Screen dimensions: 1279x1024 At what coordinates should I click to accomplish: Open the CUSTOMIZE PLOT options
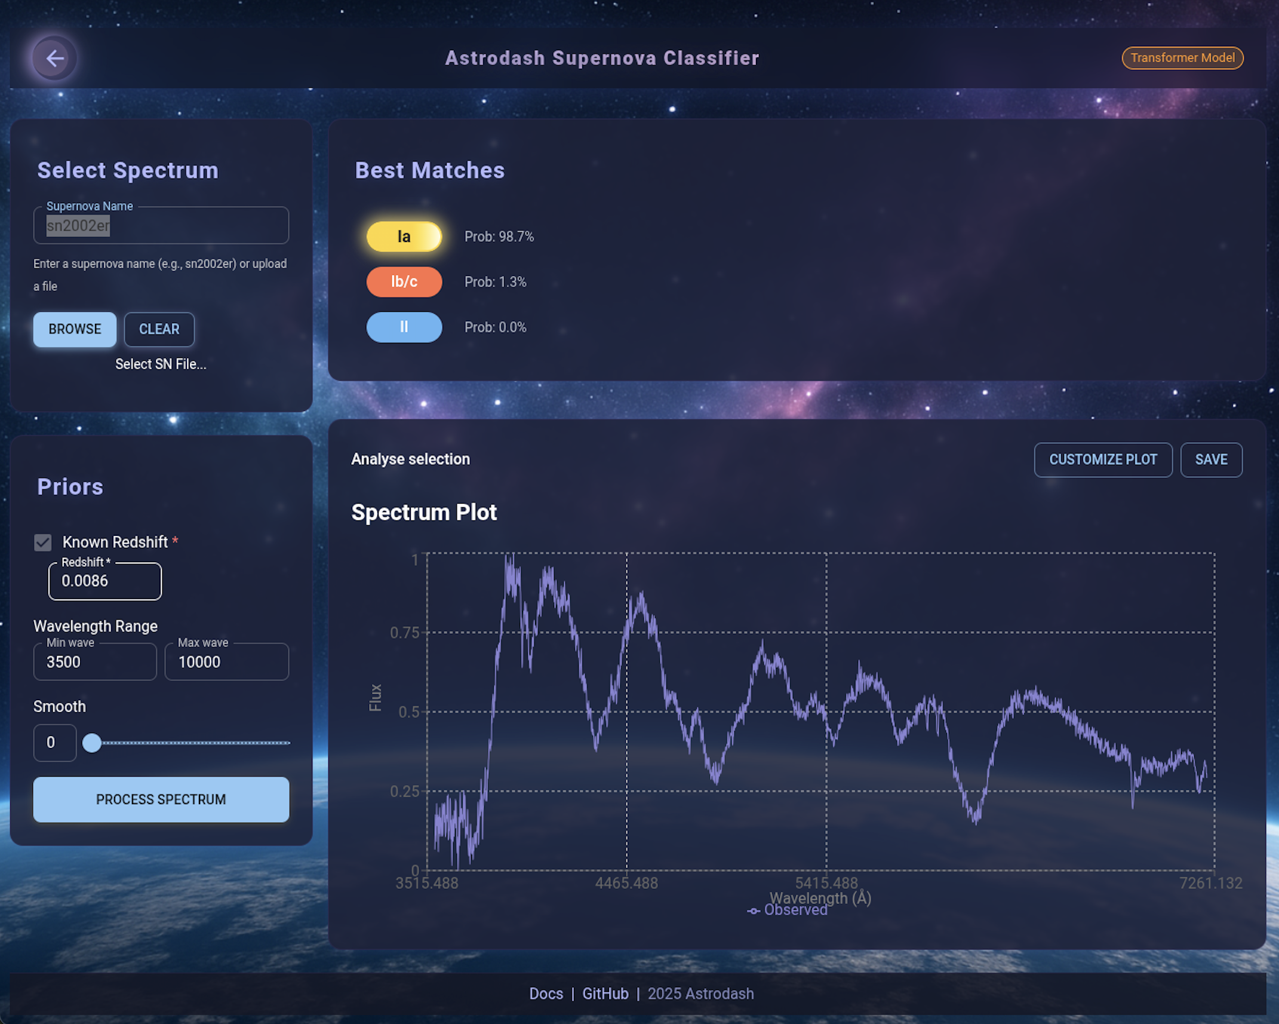click(1102, 459)
